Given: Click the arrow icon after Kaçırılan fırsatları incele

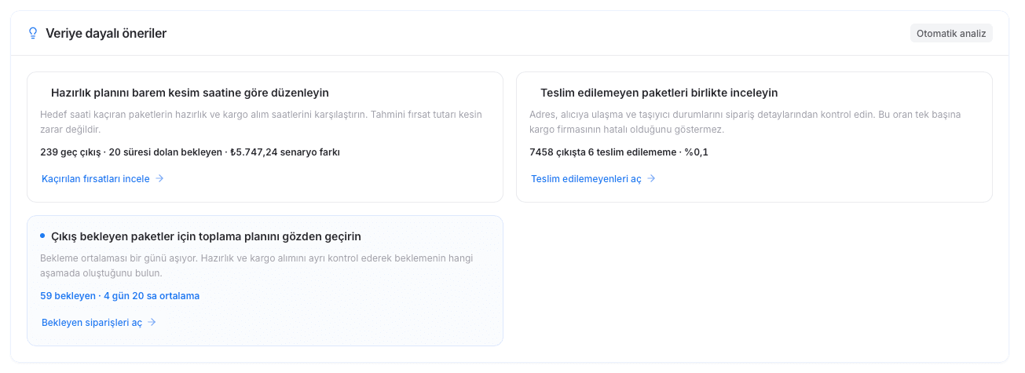Looking at the screenshot, I should coord(159,178).
